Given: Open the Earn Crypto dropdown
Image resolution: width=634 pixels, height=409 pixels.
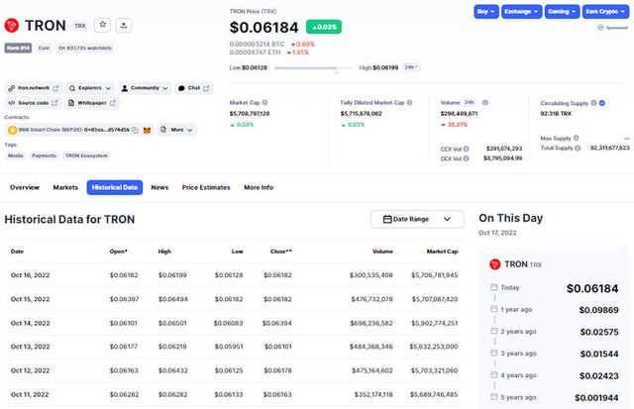Looking at the screenshot, I should coord(605,11).
